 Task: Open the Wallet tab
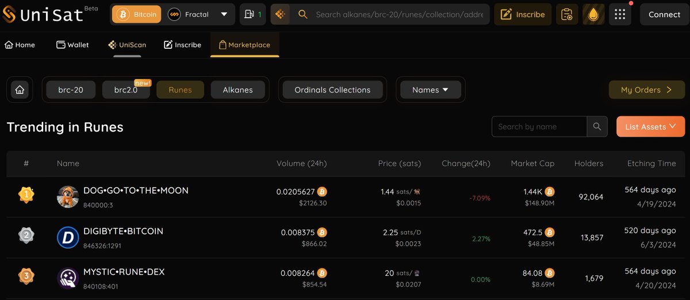click(72, 45)
